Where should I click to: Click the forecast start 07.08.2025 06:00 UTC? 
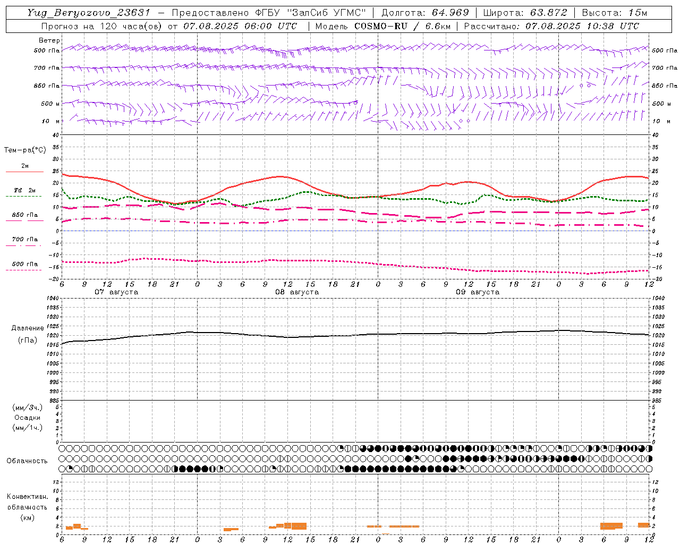click(x=240, y=26)
